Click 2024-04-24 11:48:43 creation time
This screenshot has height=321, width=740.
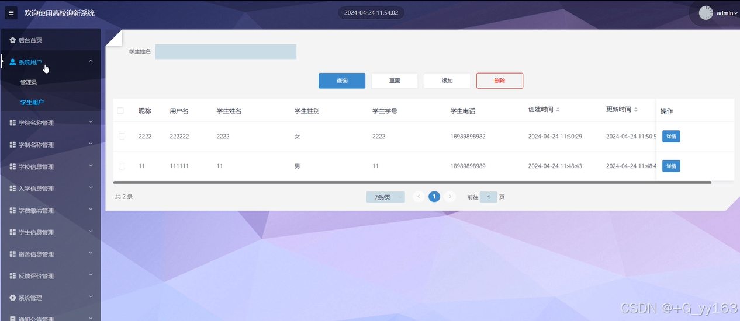click(555, 166)
